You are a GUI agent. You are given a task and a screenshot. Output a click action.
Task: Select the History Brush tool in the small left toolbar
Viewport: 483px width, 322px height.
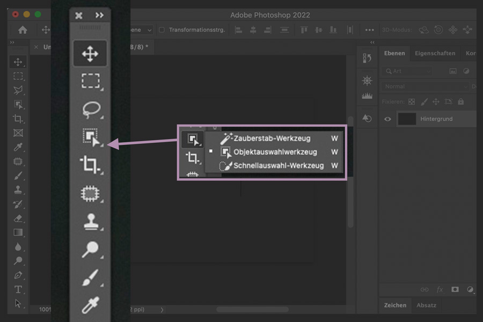(x=18, y=204)
